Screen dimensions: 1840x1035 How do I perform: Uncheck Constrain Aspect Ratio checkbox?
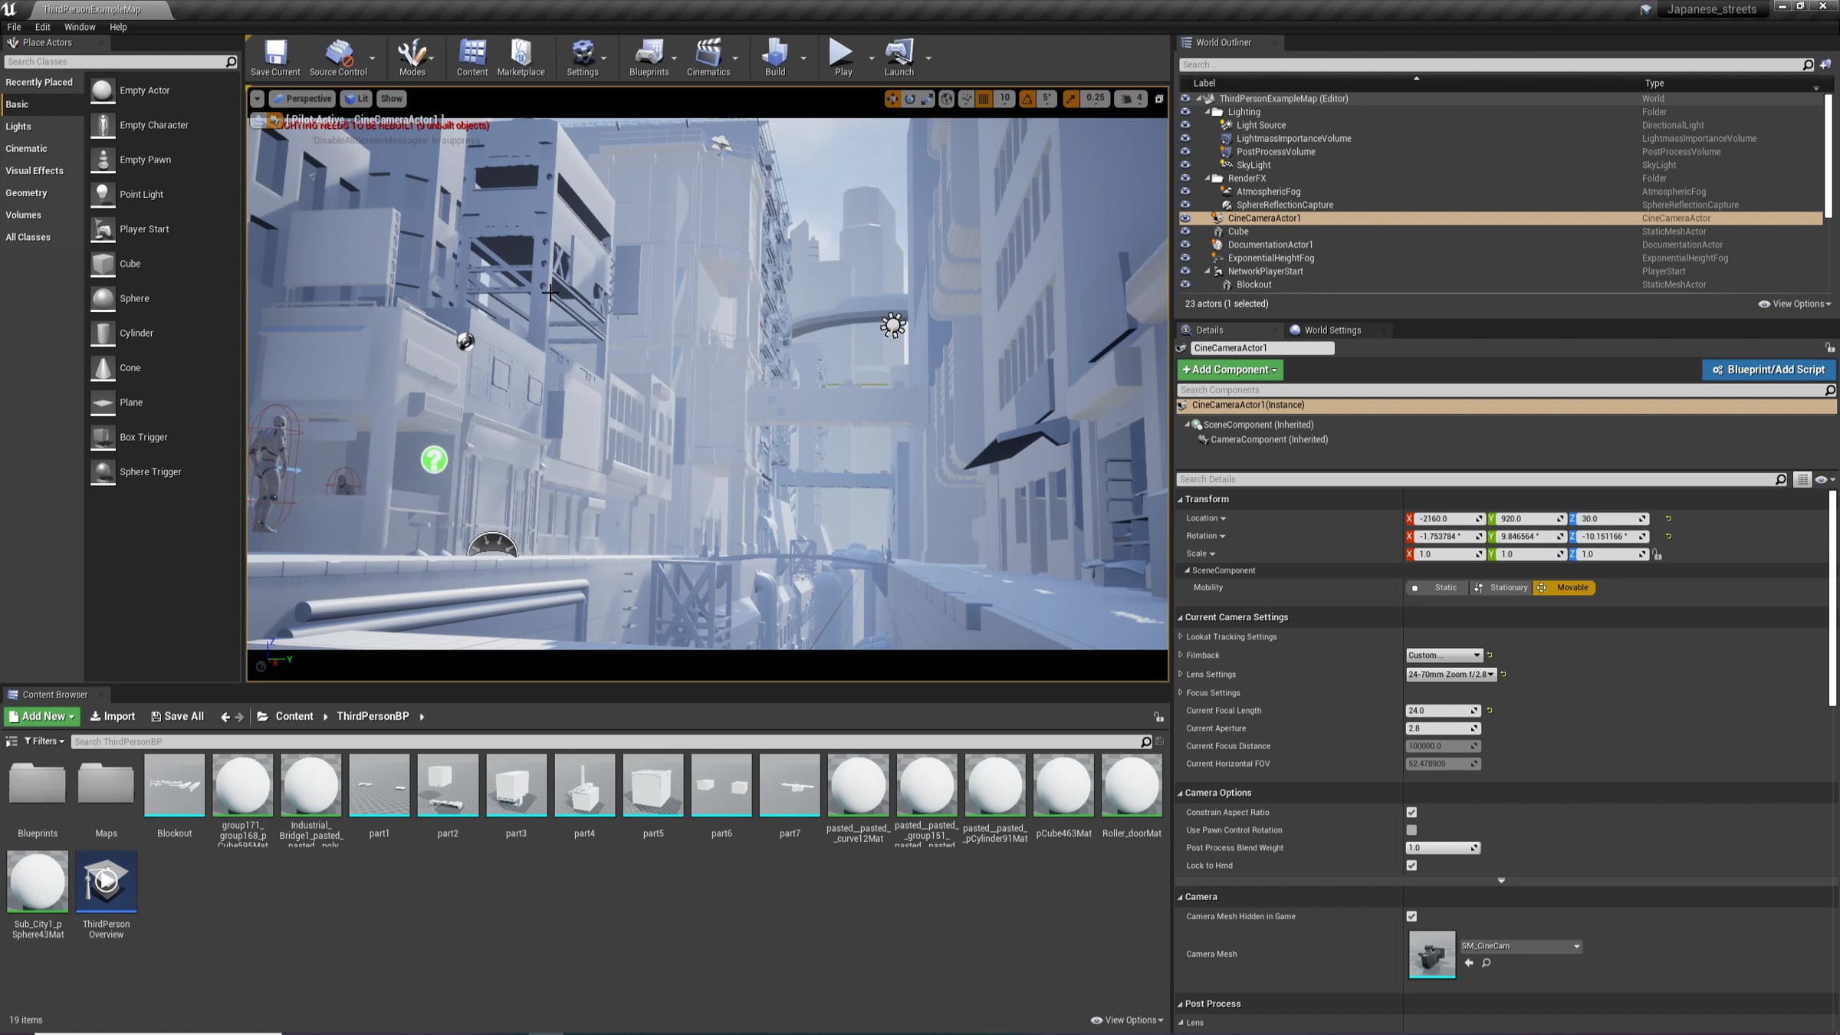[x=1411, y=812]
